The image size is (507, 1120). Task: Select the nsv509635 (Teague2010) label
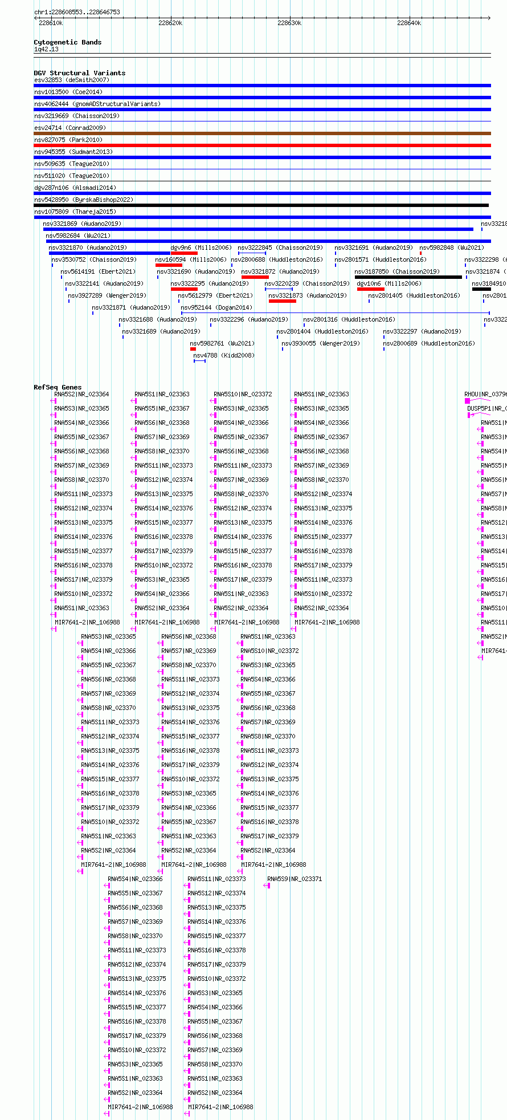pyautogui.click(x=72, y=164)
